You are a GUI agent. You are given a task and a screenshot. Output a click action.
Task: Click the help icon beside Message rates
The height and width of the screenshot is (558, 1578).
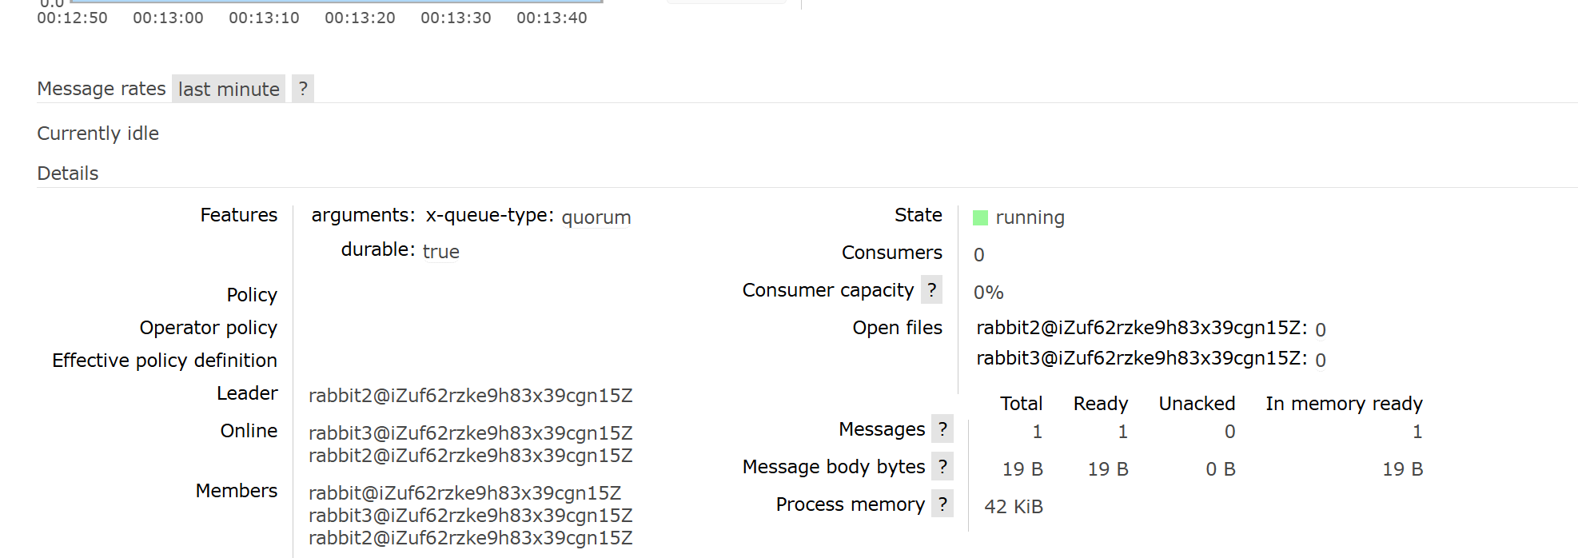coord(302,89)
